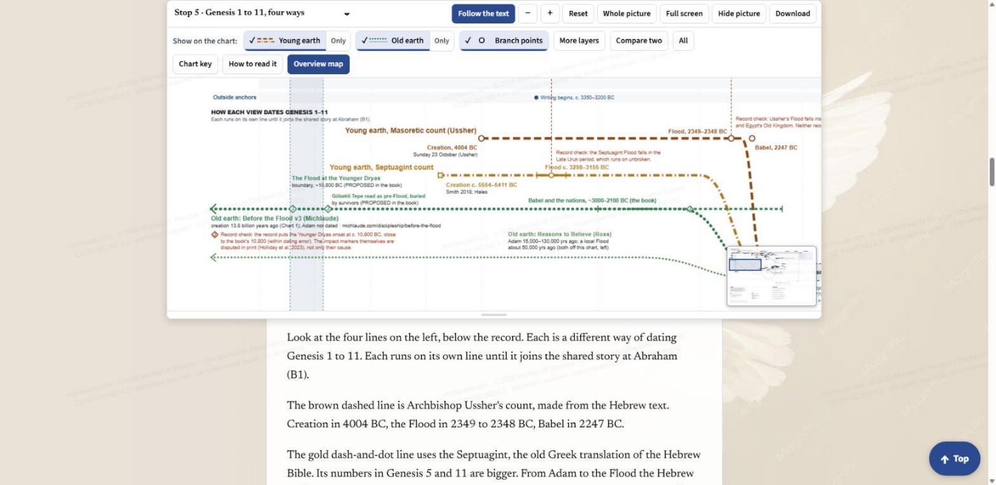Zoom out with the minus button
The image size is (996, 485).
pyautogui.click(x=527, y=13)
